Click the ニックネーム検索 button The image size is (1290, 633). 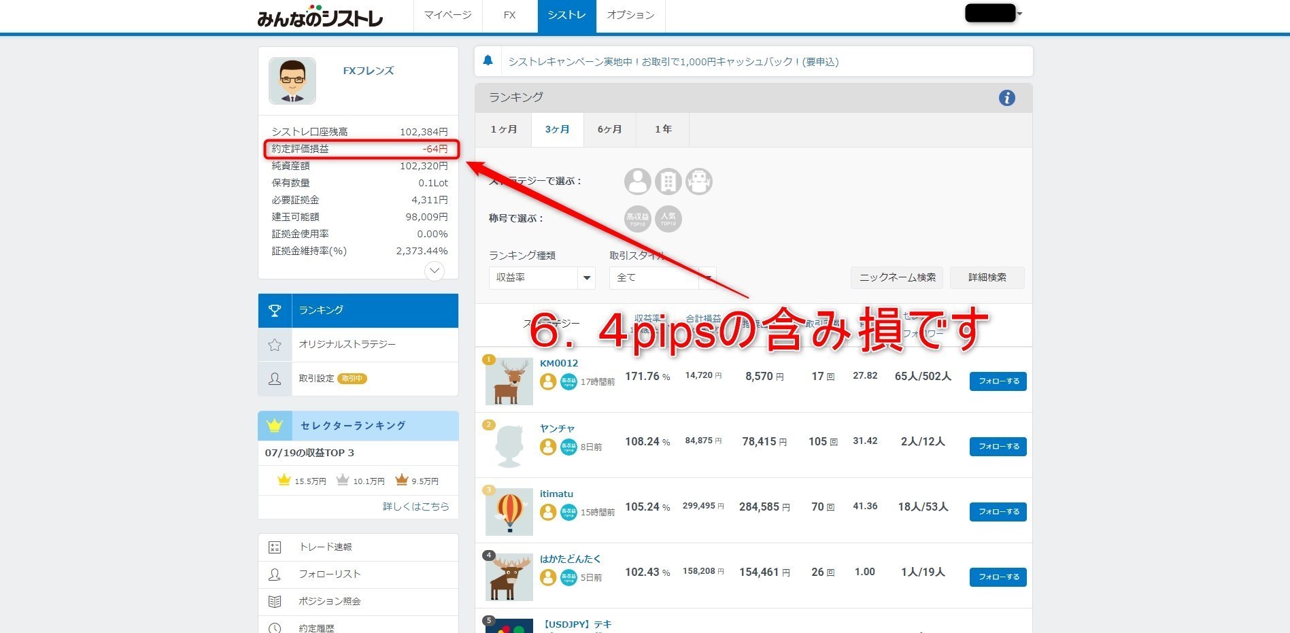(x=896, y=277)
